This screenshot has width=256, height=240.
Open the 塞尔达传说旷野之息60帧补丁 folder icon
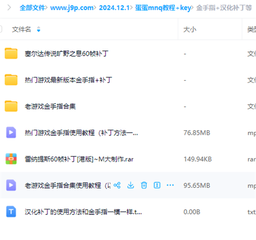pyautogui.click(x=11, y=54)
